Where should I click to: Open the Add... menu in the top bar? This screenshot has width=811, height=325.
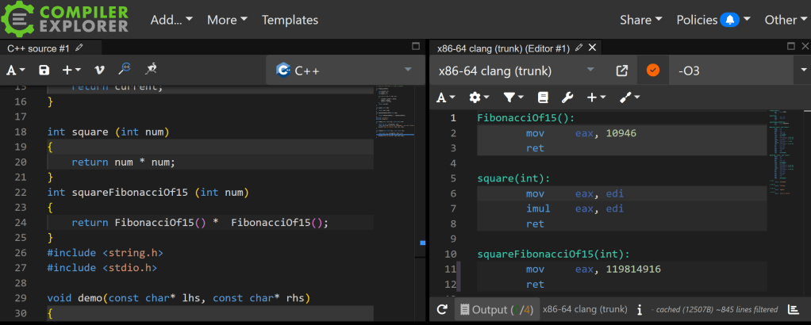(x=171, y=20)
